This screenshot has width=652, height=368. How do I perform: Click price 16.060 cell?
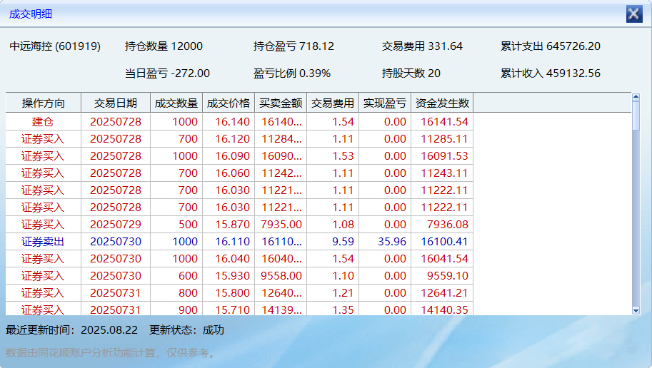tap(229, 173)
